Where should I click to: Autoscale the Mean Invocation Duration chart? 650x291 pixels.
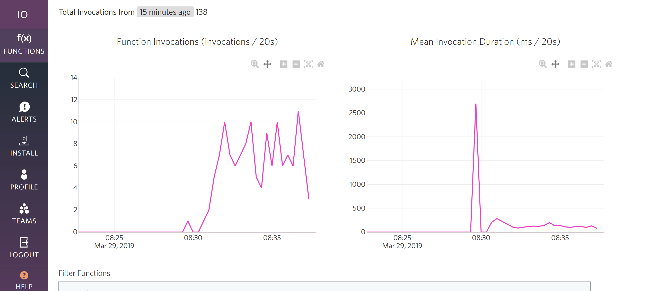tap(596, 64)
